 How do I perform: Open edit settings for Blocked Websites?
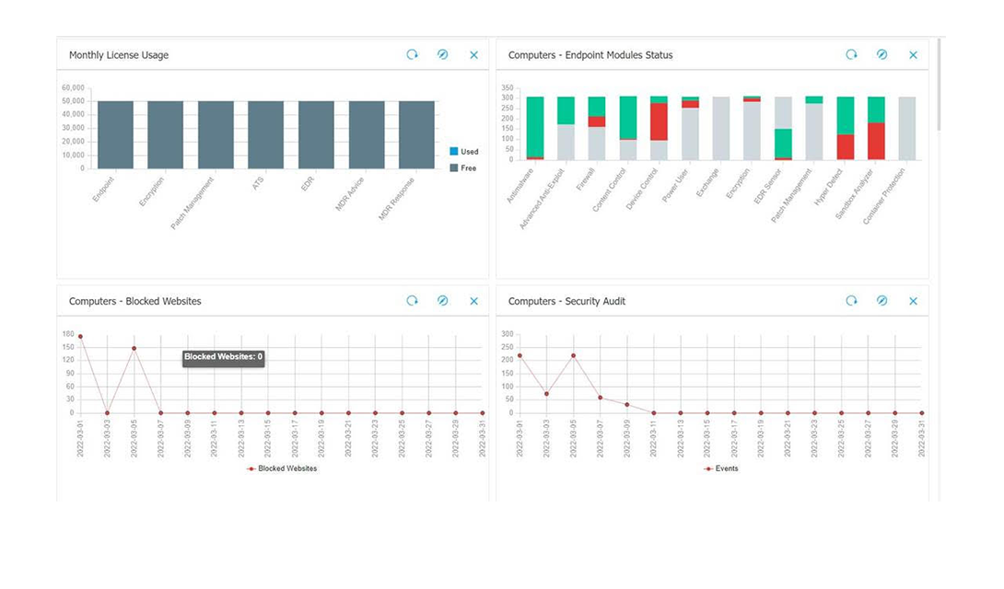point(443,301)
